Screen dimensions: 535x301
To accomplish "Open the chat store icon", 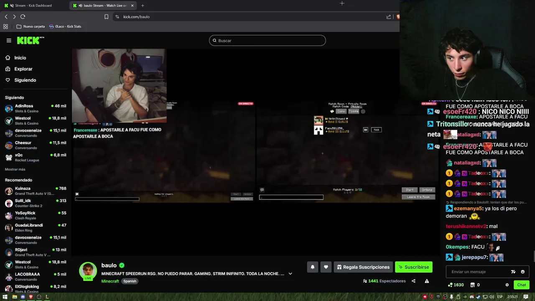I will [x=473, y=285].
